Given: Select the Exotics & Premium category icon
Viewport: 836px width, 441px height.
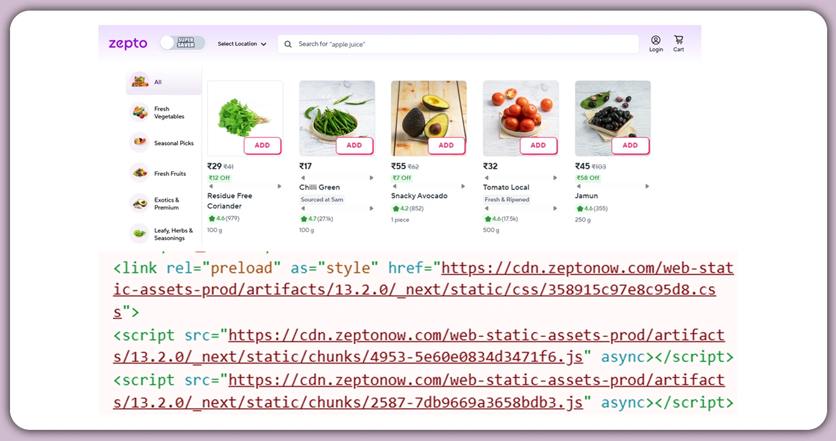Looking at the screenshot, I should coord(138,203).
